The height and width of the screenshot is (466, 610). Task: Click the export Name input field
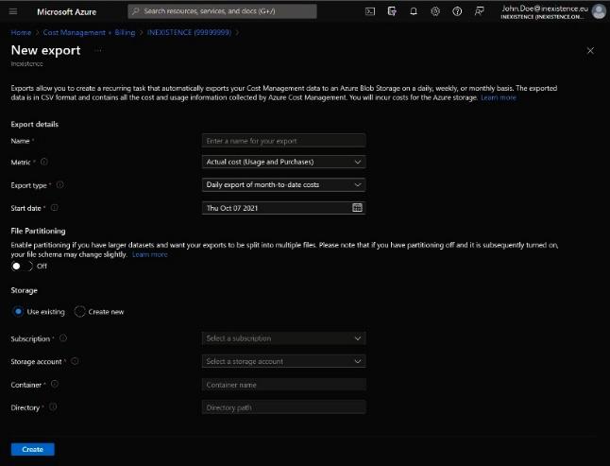(283, 141)
